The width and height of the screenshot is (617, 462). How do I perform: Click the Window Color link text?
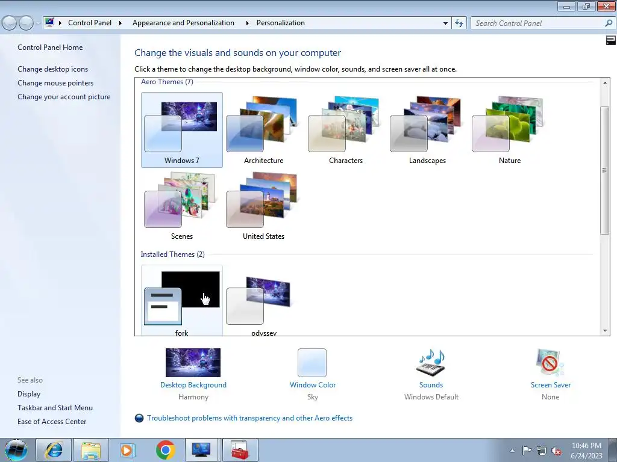coord(313,385)
